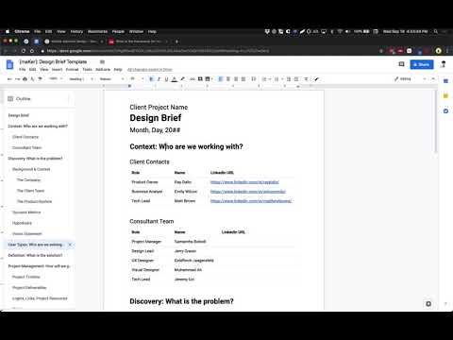Collapse the toolbar with the up chevron
The image size is (453, 340).
click(433, 79)
